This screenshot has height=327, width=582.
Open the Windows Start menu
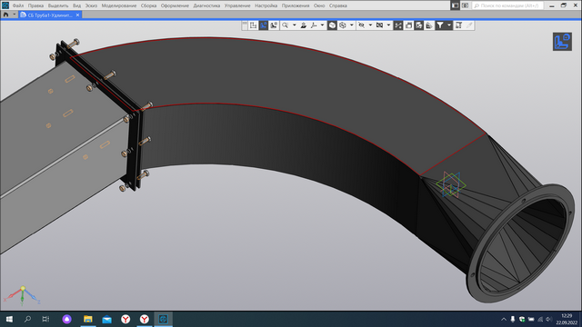point(9,319)
